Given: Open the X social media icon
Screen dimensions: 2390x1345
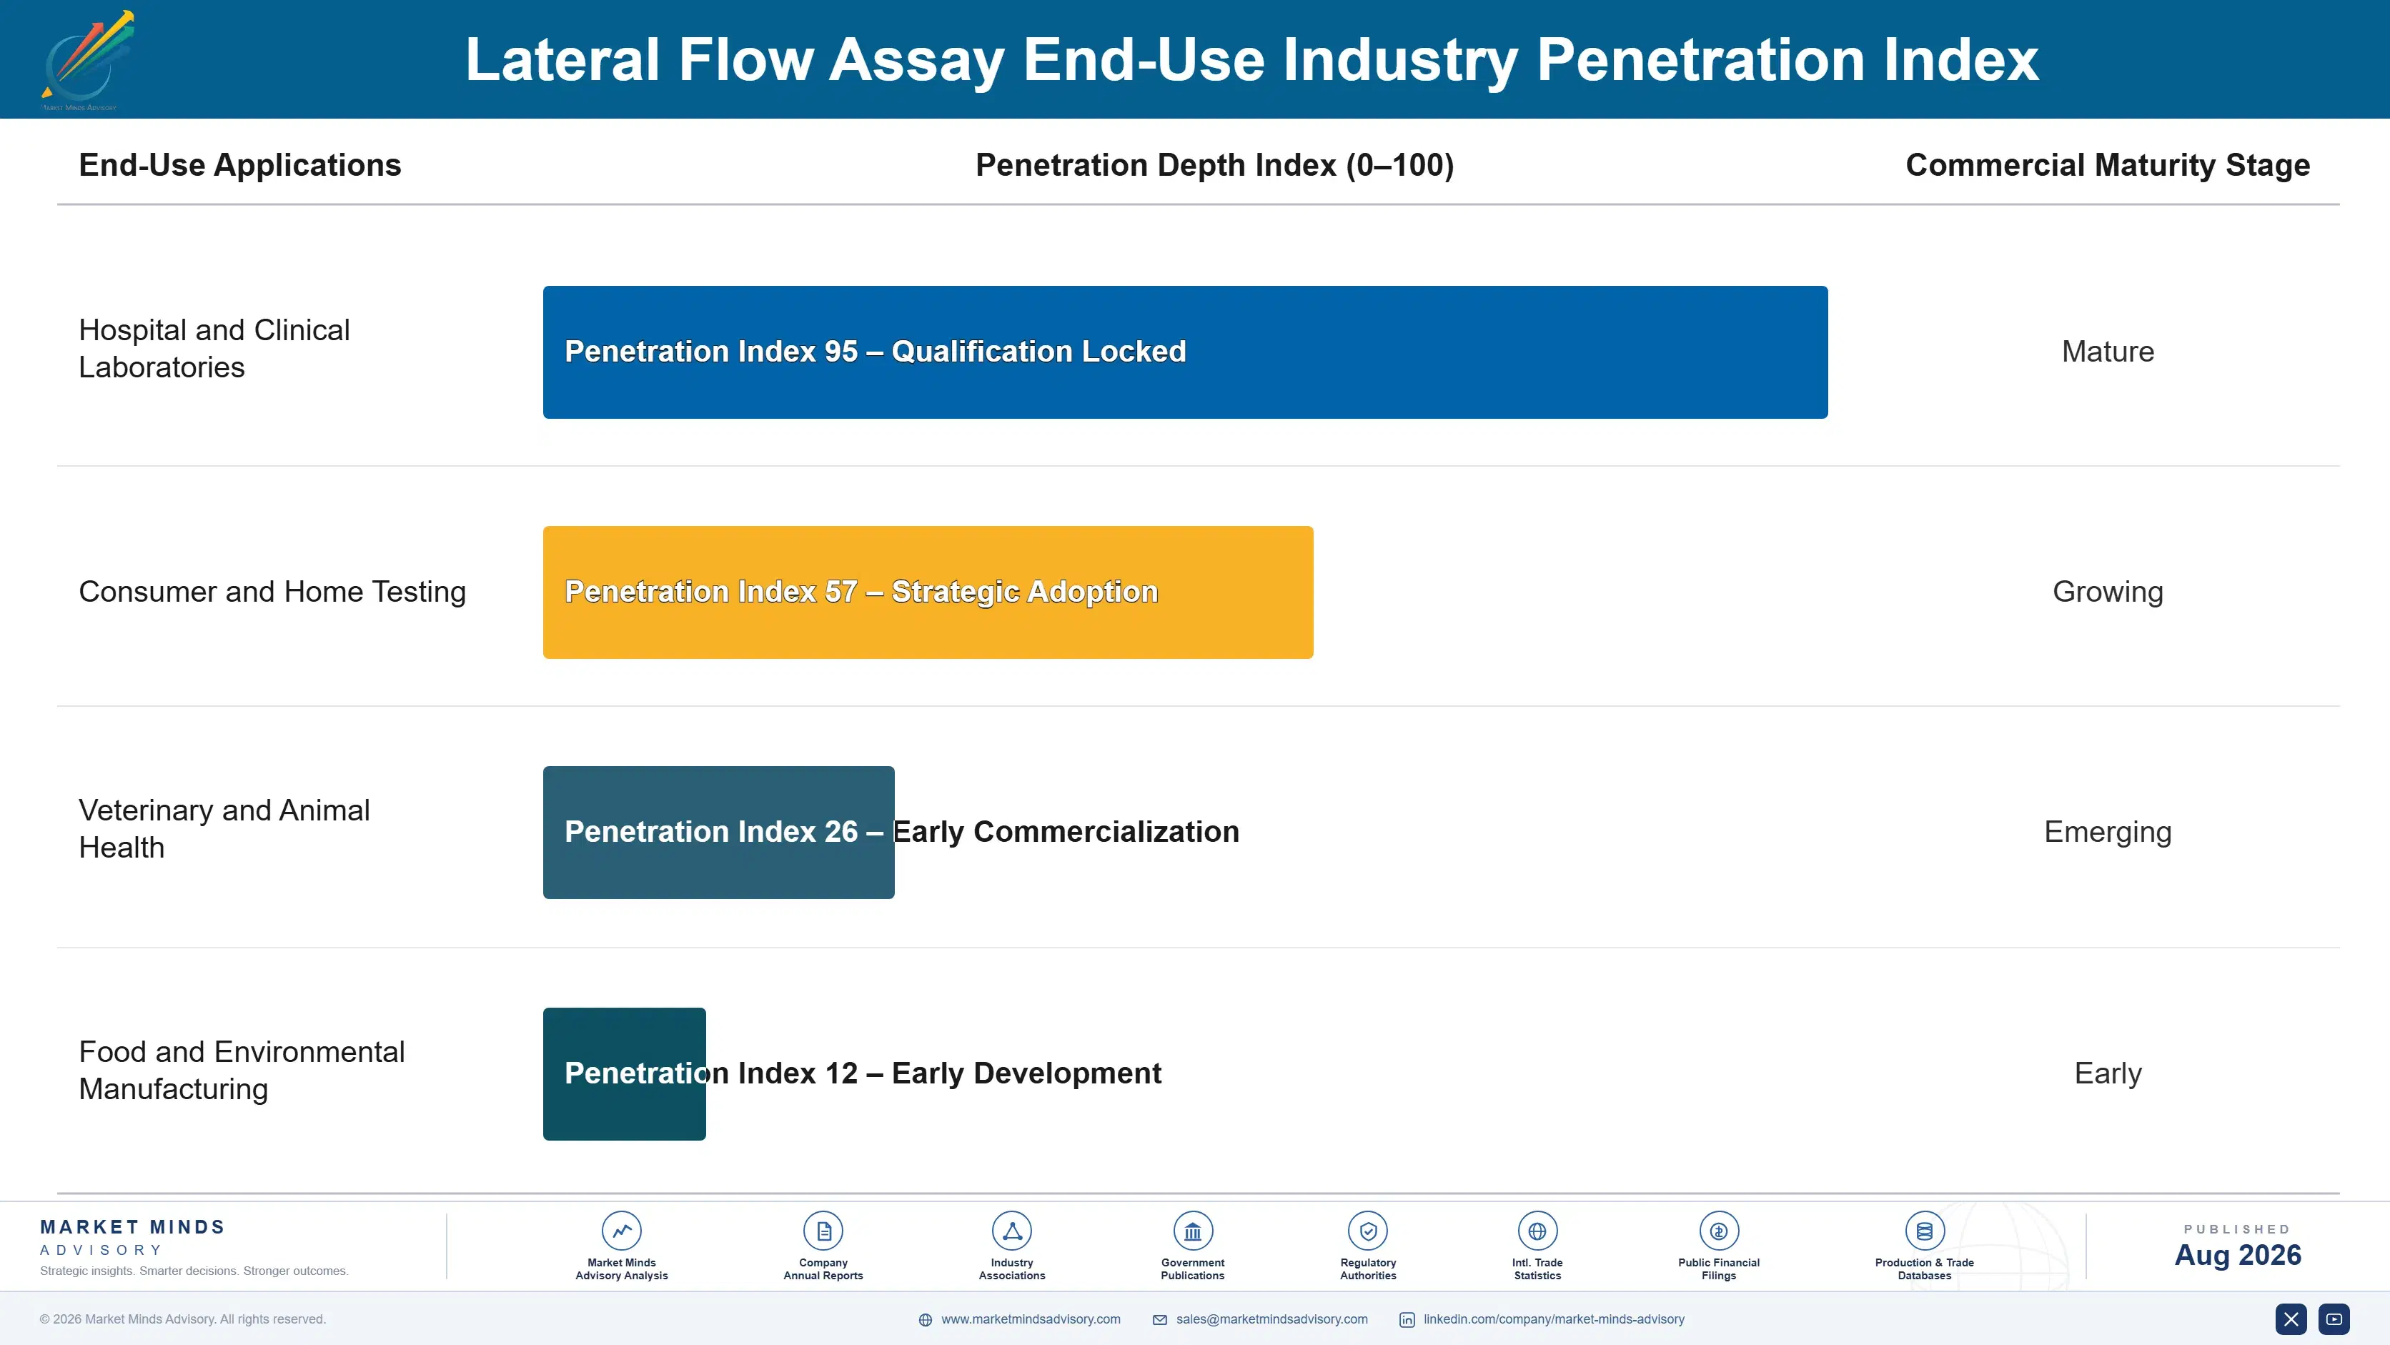Looking at the screenshot, I should [2291, 1319].
